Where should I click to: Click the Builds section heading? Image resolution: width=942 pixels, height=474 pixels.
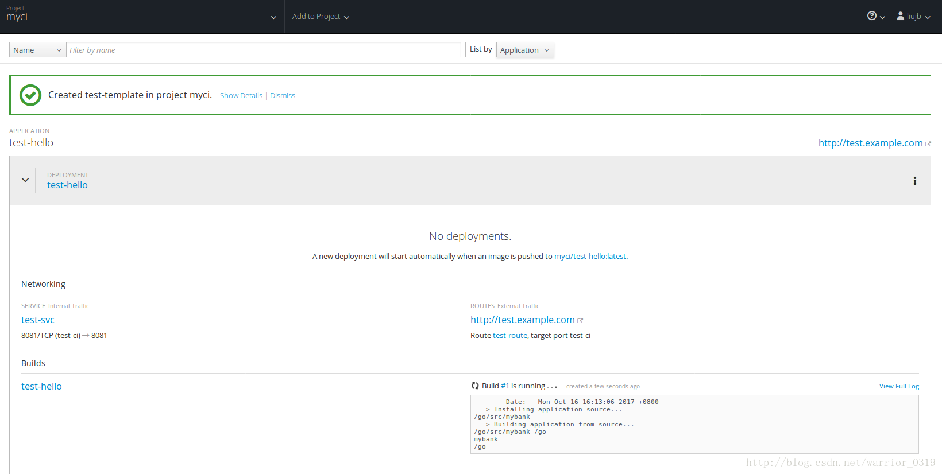click(33, 363)
